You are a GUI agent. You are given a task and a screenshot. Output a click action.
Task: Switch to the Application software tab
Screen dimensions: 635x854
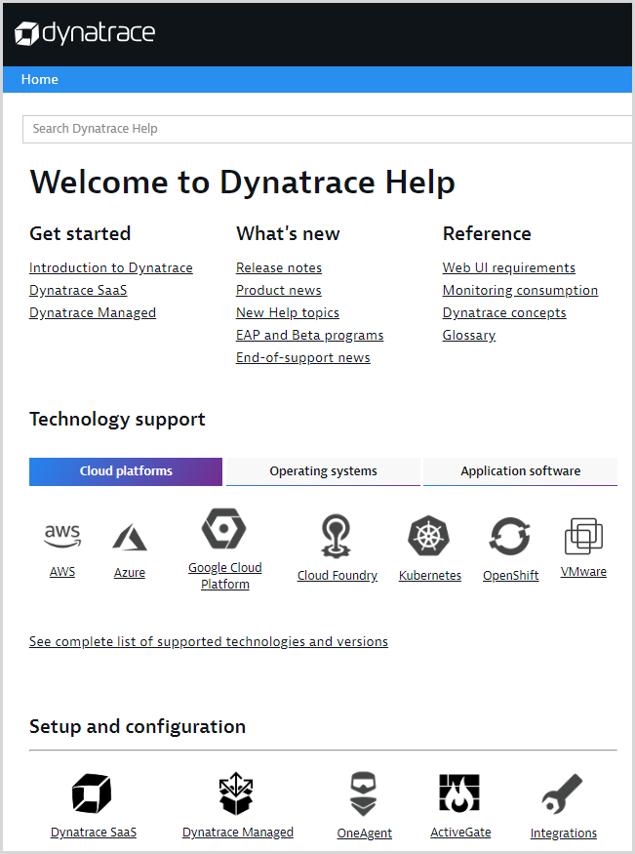[x=520, y=471]
